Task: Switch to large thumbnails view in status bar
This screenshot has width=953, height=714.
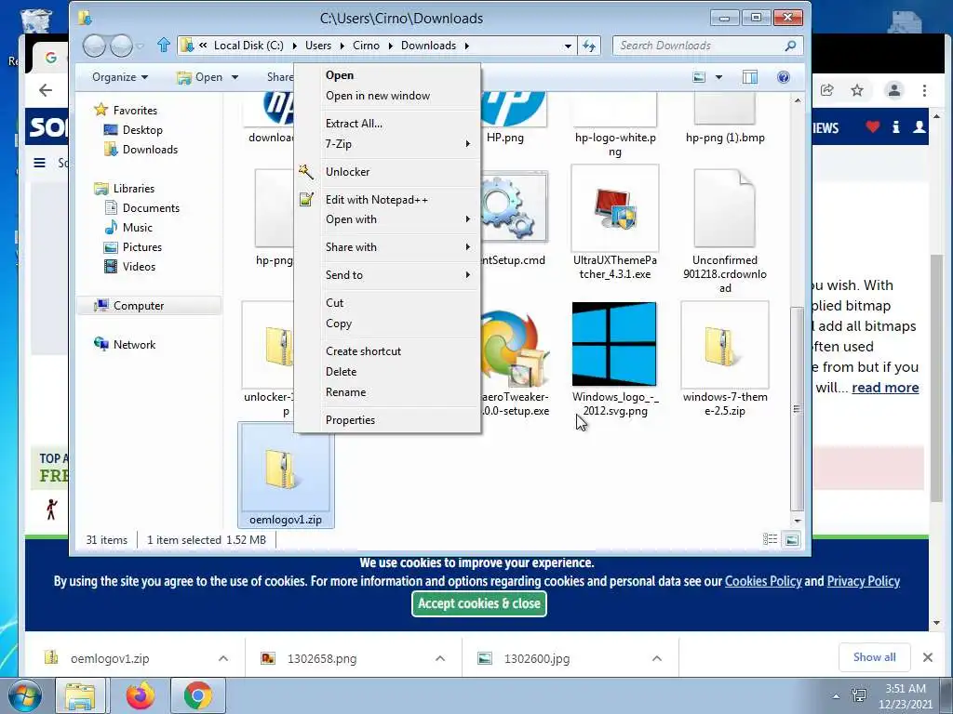Action: click(x=791, y=539)
